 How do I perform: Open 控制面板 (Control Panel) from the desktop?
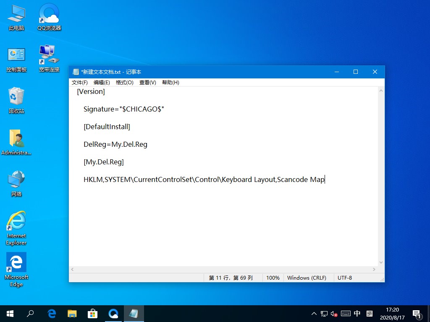click(x=16, y=58)
